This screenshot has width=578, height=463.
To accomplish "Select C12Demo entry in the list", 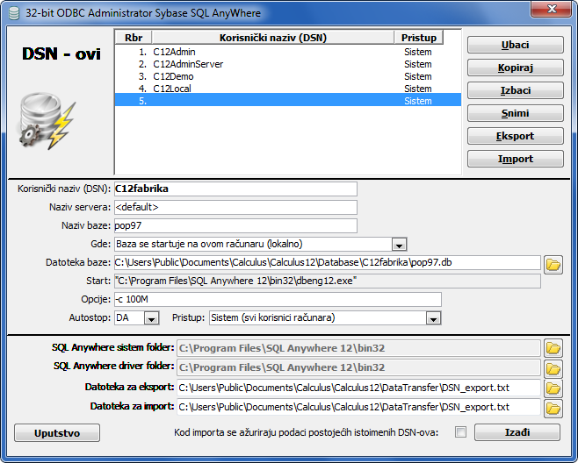I will pos(172,76).
